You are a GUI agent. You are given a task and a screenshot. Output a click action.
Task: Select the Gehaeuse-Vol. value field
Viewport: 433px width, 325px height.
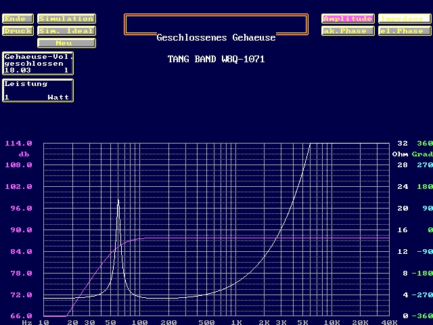point(38,64)
